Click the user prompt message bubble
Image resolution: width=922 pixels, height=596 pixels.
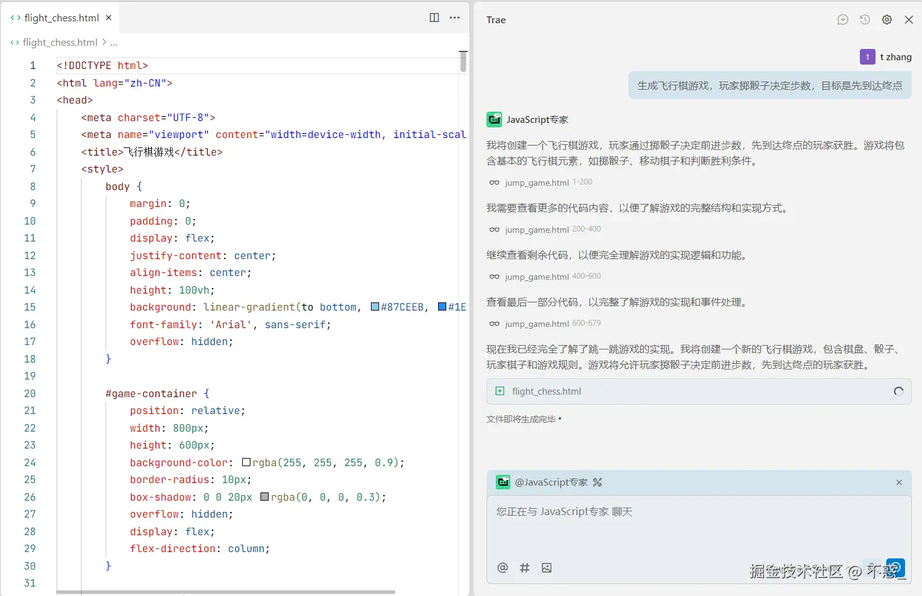pos(769,85)
